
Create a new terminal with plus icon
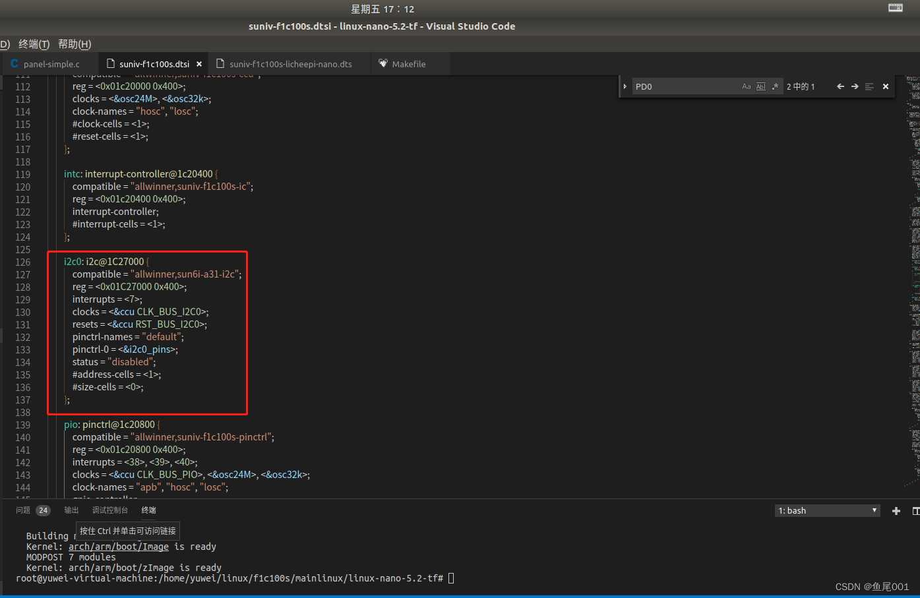pos(896,511)
